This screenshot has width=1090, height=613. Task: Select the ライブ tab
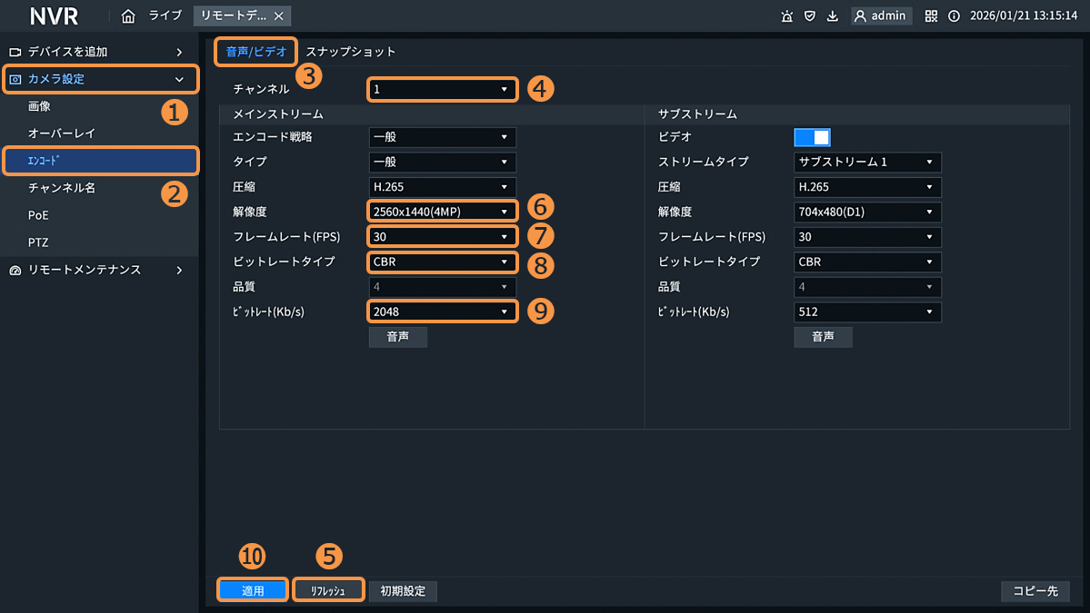click(x=165, y=16)
